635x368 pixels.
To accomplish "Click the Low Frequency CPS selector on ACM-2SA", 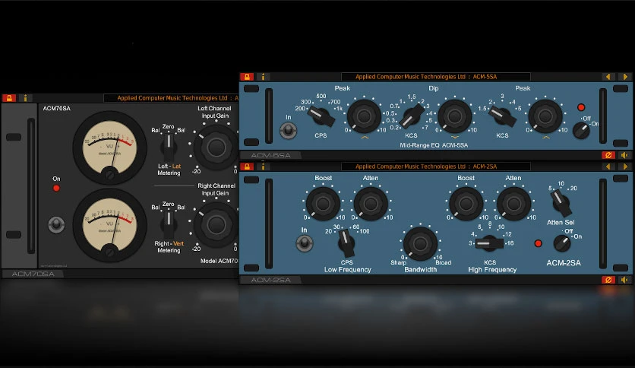I will coord(346,243).
